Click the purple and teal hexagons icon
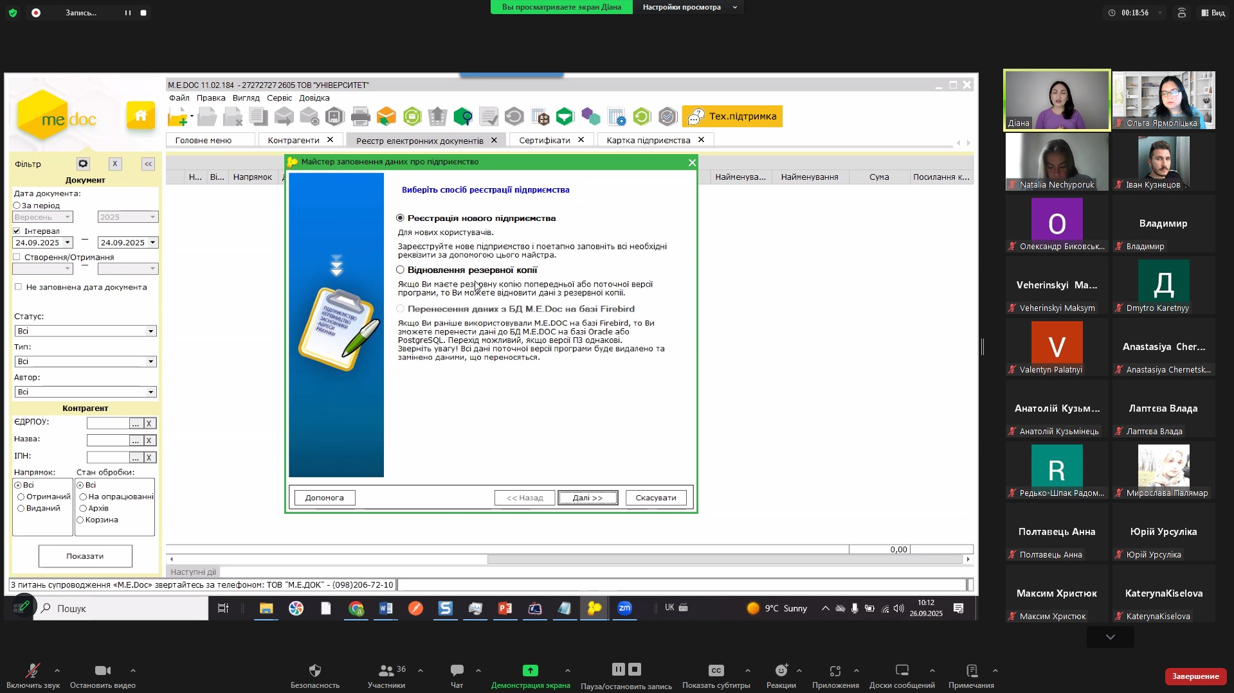Viewport: 1234px width, 693px height. pos(590,117)
